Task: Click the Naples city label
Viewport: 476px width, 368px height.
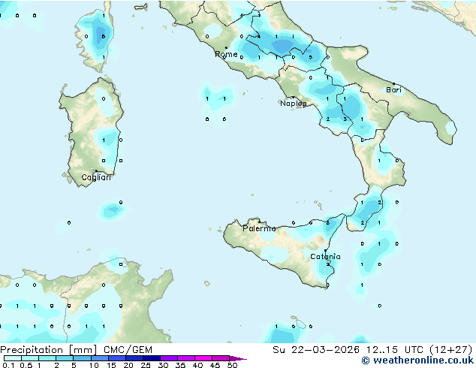Action: point(294,104)
